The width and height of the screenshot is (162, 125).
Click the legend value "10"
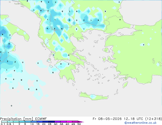click(32, 124)
